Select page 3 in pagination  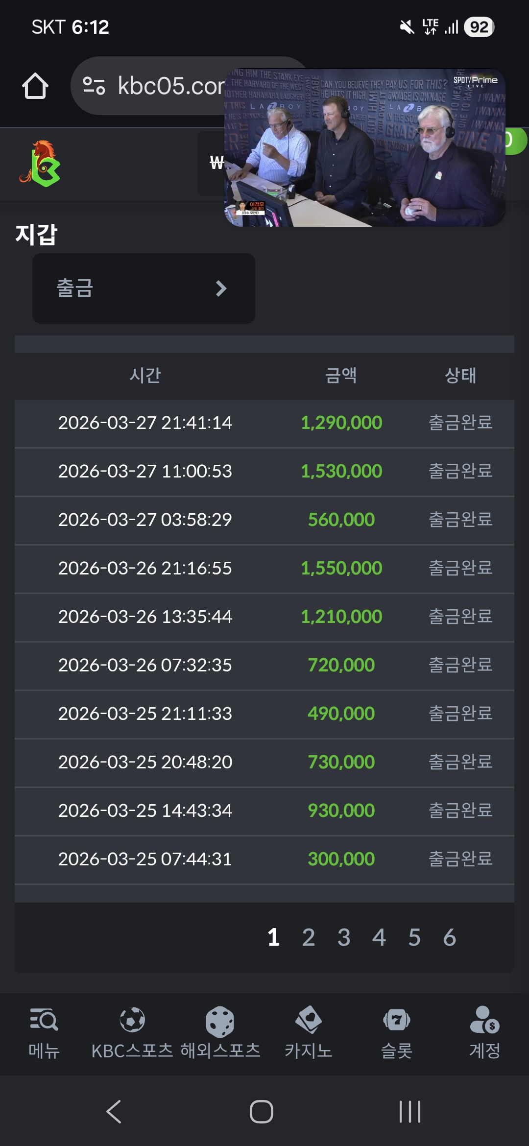[x=344, y=937]
